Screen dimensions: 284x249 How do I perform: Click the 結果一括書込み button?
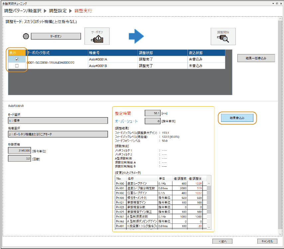coord(256,58)
